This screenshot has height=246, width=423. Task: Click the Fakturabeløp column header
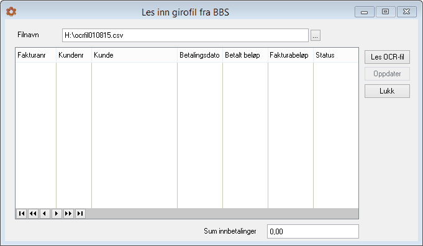tap(291, 55)
